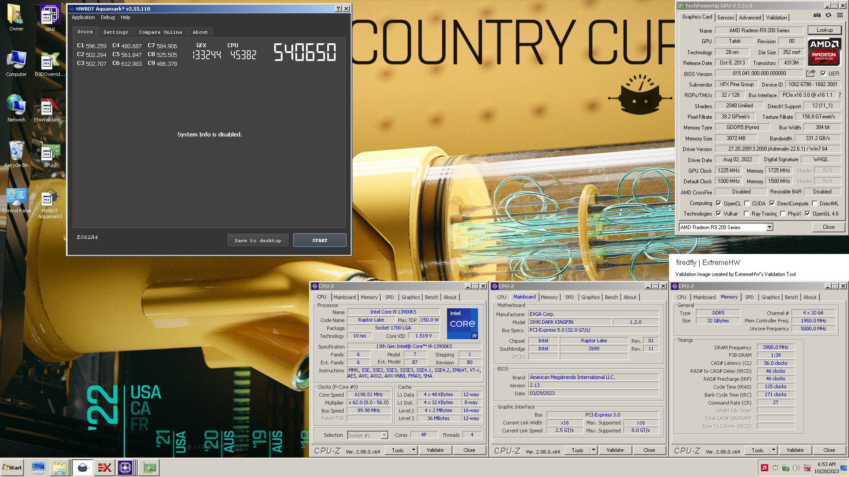
Task: Toggle the OpenGL 4.6 checkbox
Action: click(807, 214)
